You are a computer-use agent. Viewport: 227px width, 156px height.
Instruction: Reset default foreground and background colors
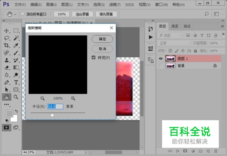pos(7,121)
